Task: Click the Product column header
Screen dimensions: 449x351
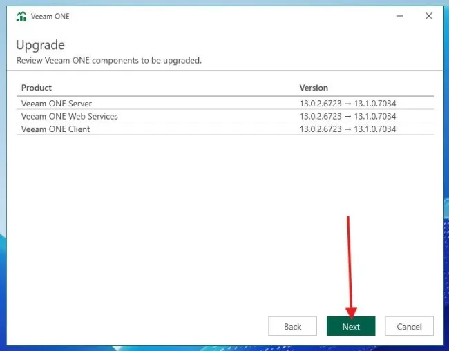Action: pos(37,88)
